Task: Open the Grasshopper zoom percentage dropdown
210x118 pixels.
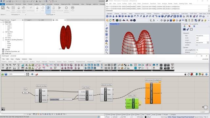Action: pyautogui.click(x=25, y=74)
